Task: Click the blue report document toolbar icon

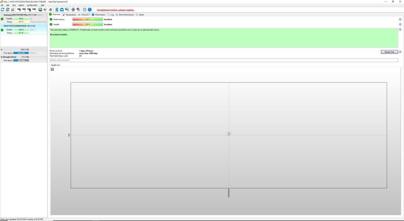Action: [57, 10]
